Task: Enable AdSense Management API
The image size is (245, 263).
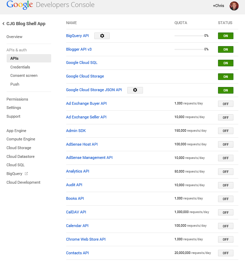Action: pos(225,158)
